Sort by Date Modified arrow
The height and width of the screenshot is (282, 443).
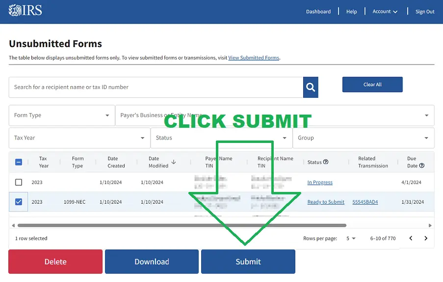[x=174, y=162]
